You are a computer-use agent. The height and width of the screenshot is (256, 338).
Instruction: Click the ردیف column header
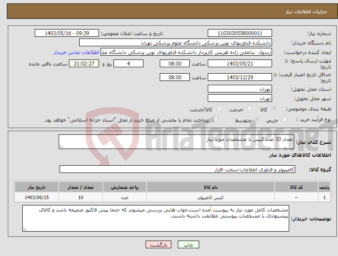pos(324,187)
